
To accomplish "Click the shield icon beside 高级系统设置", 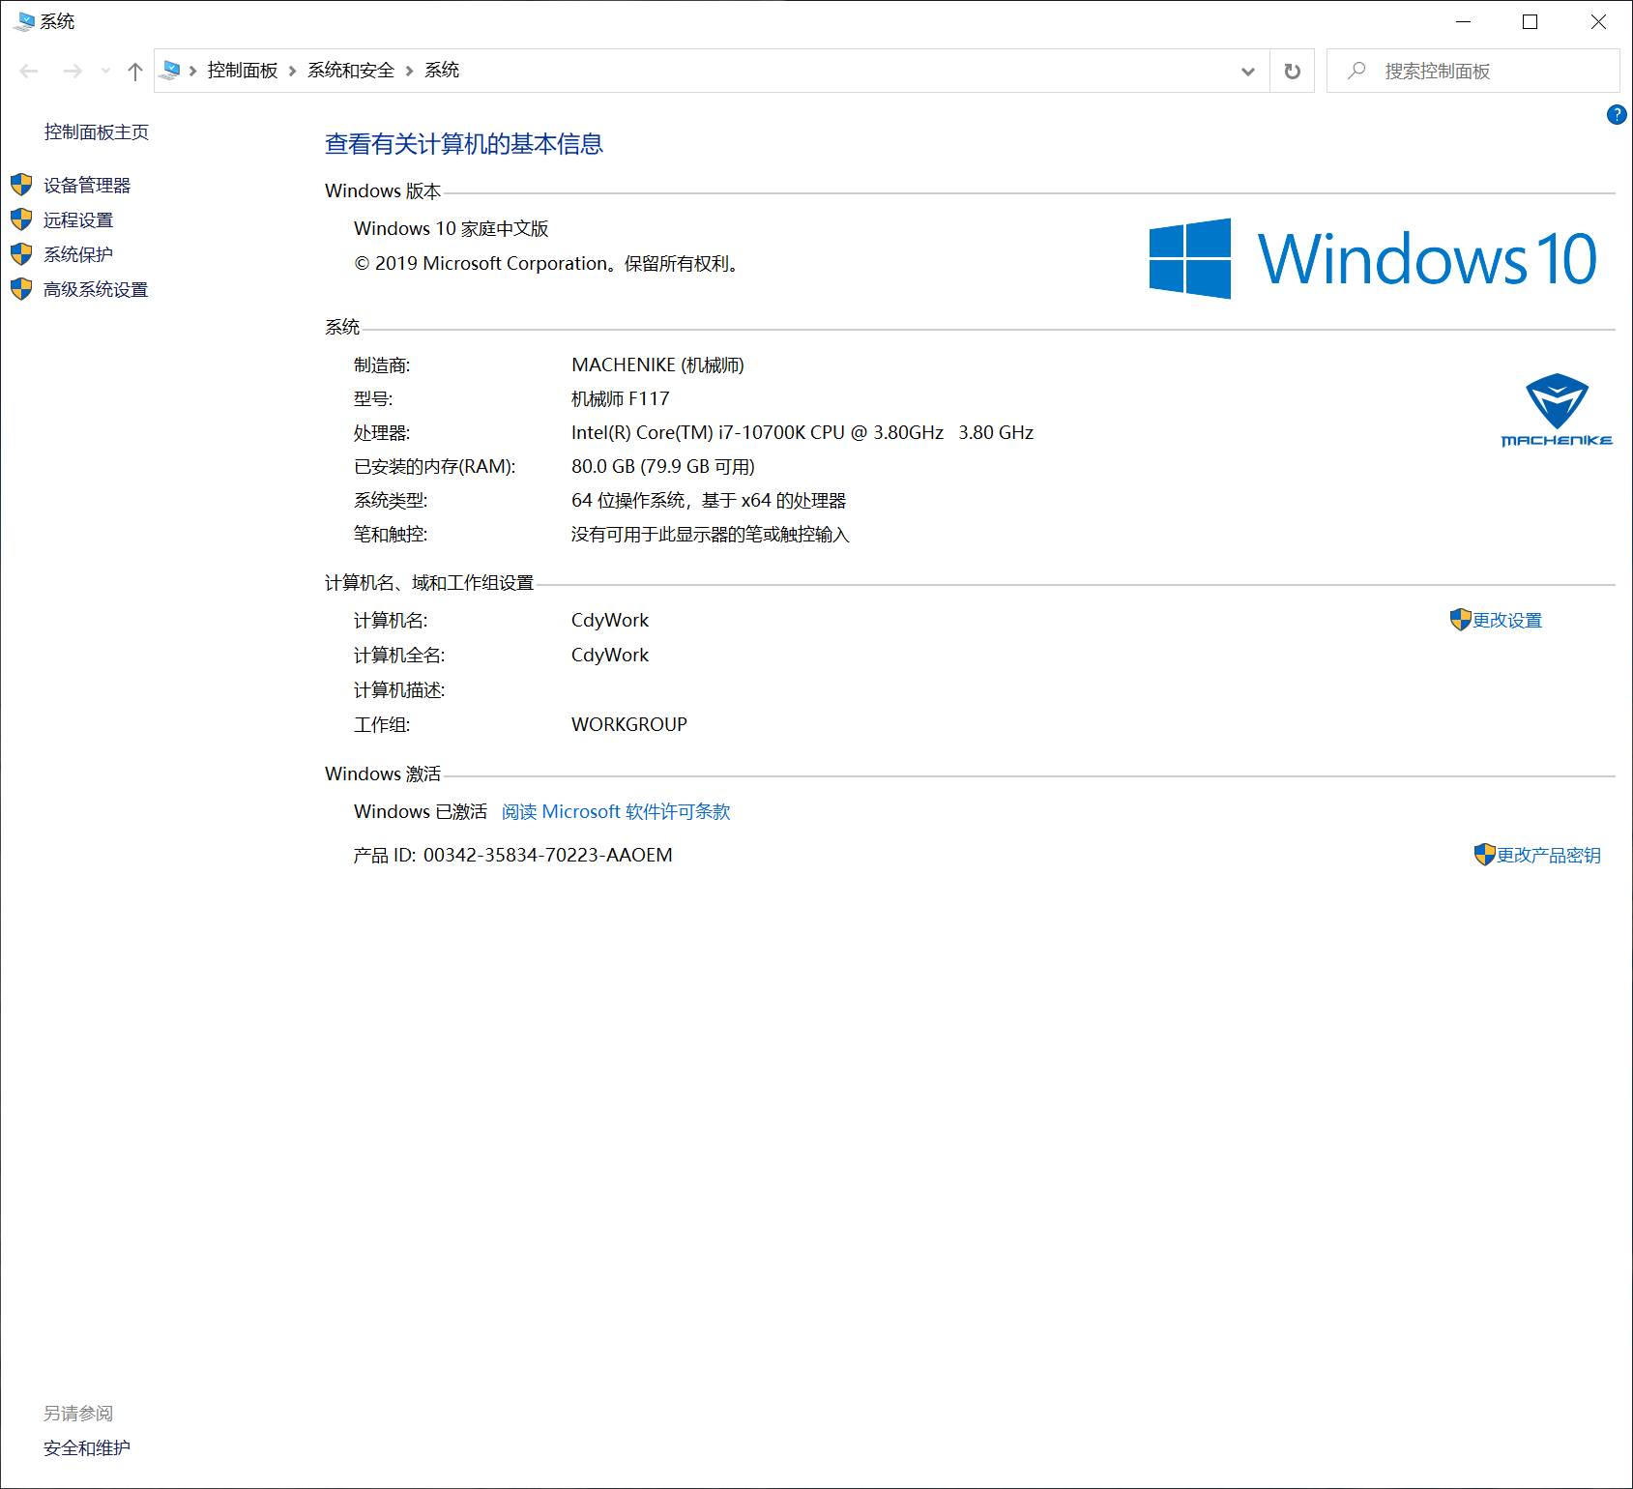I will (21, 289).
